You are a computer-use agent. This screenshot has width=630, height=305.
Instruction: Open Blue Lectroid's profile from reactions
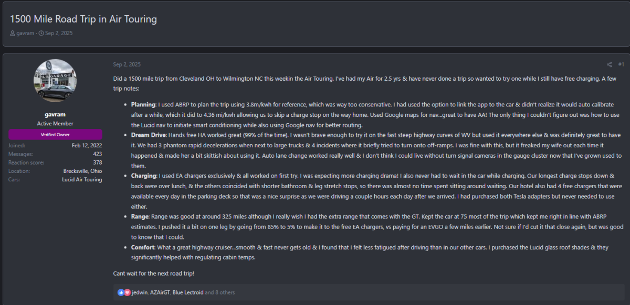pos(187,292)
